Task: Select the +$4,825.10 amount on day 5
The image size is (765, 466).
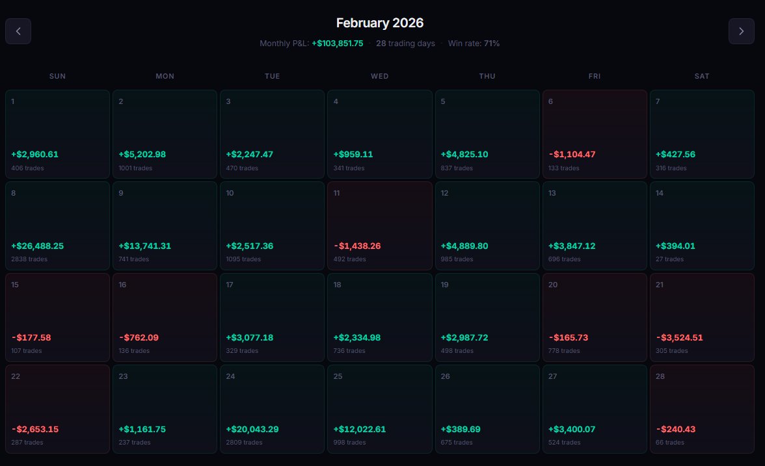Action: click(x=464, y=155)
